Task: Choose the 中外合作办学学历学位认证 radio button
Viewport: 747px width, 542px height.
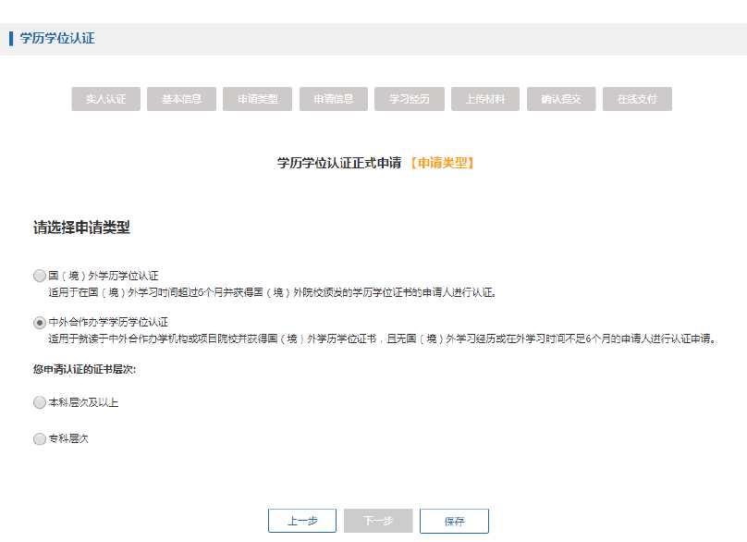Action: pos(39,323)
